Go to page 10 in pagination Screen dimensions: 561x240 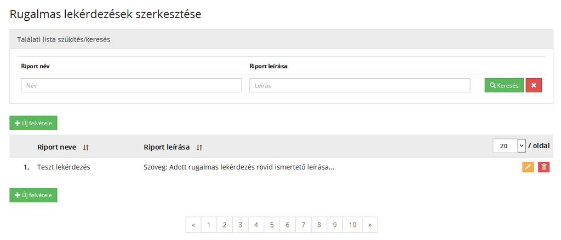353,225
